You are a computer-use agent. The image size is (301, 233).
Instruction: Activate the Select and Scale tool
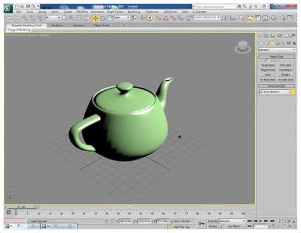coord(110,18)
